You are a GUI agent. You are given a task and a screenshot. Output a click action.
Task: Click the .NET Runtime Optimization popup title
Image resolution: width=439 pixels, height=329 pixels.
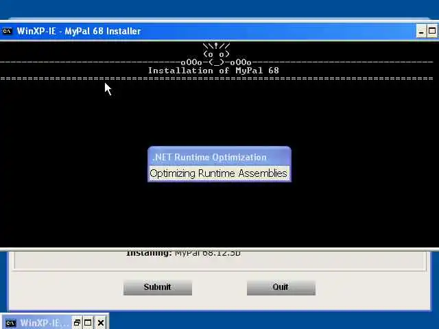(x=210, y=157)
